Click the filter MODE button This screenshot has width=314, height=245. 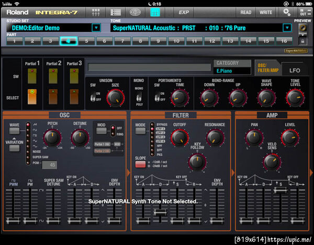140,131
